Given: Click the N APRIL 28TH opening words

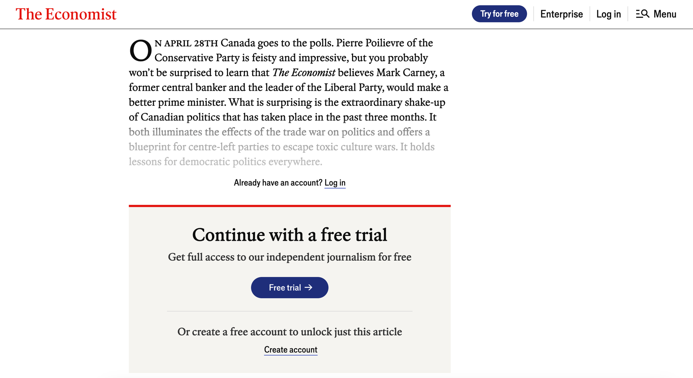Looking at the screenshot, I should pyautogui.click(x=186, y=43).
